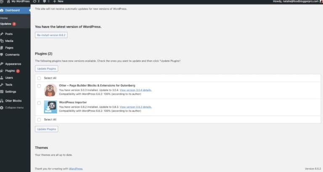Viewport: 323px width, 172px height.
Task: Click the Otter Blocks icon in sidebar
Action: [2, 101]
